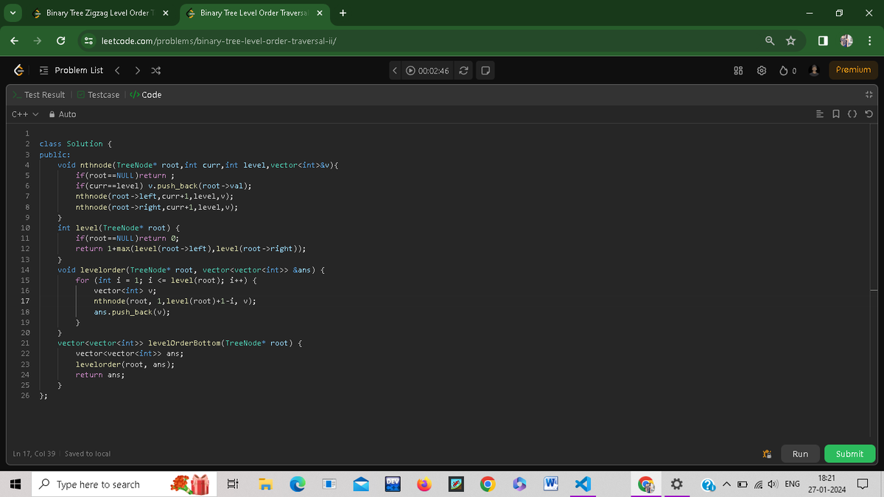884x497 pixels.
Task: Click the 'Type here to search' box
Action: click(124, 484)
